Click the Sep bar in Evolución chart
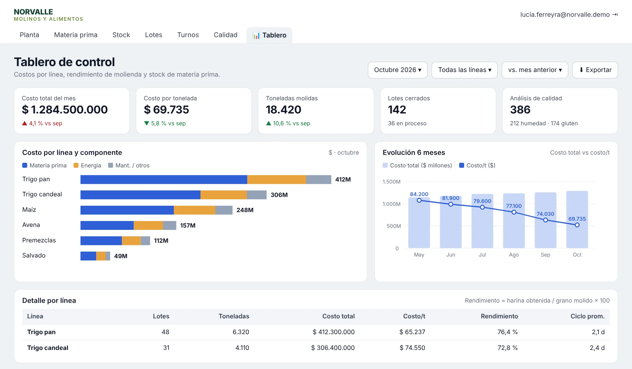632x369 pixels. coord(545,220)
